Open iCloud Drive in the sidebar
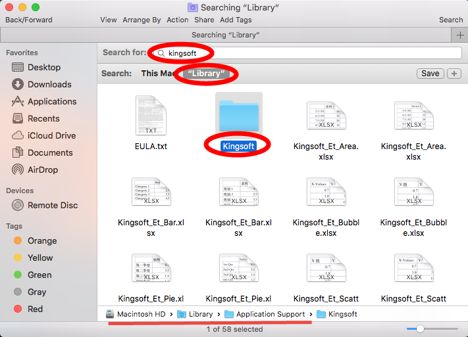Viewport: 468px width, 337px height. click(44, 135)
